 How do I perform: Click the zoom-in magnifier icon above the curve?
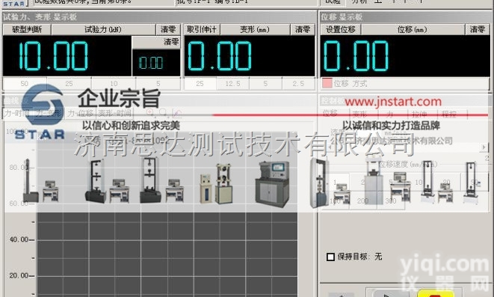click(150, 112)
